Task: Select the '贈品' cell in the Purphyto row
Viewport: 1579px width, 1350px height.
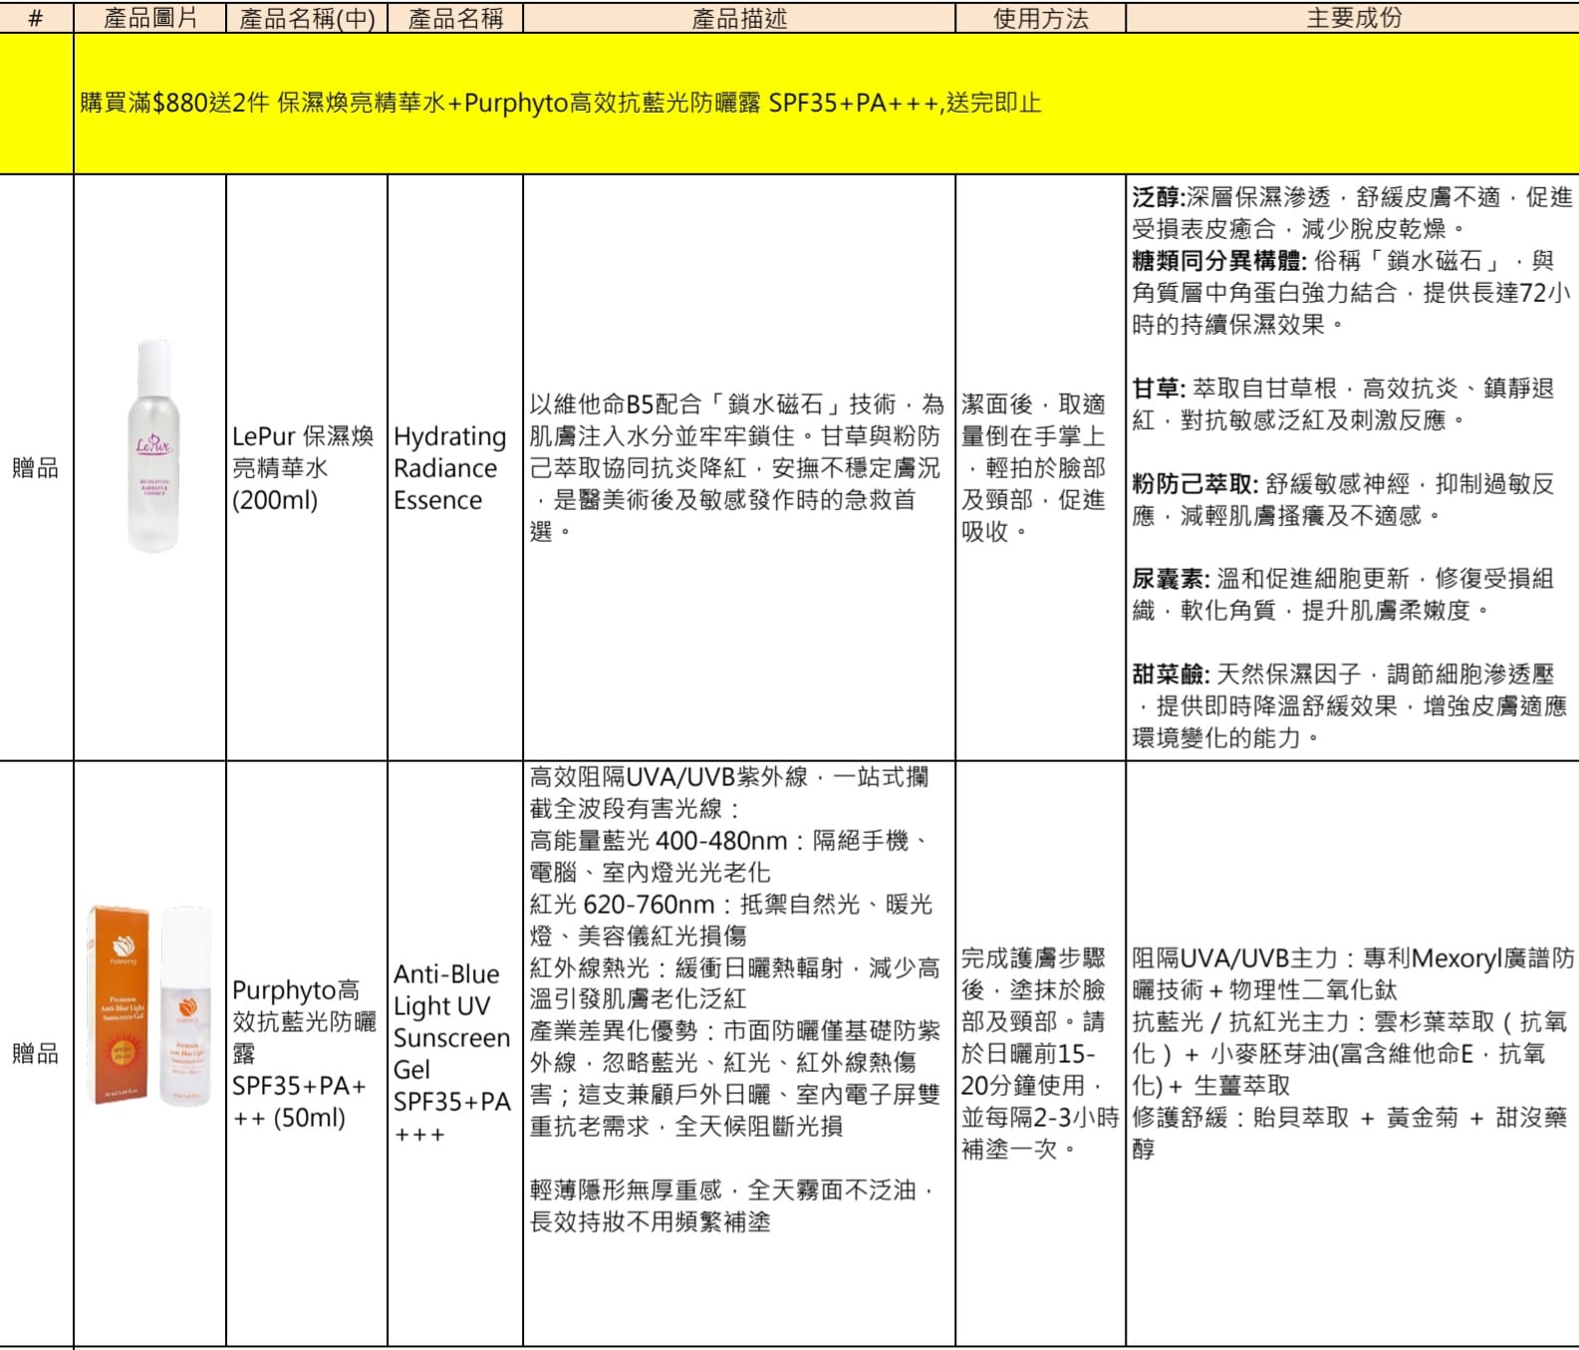Action: [x=37, y=1053]
